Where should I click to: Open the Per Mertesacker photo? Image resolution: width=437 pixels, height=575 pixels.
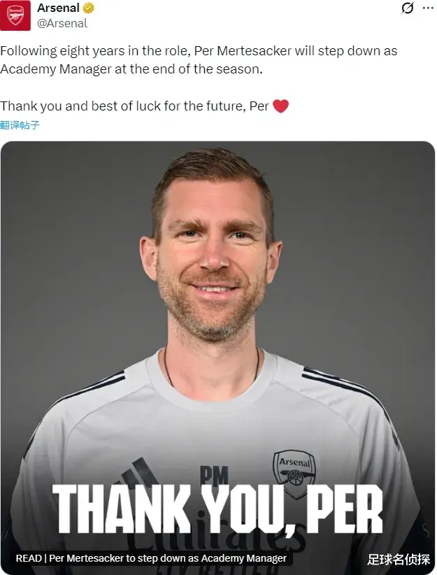point(217,280)
